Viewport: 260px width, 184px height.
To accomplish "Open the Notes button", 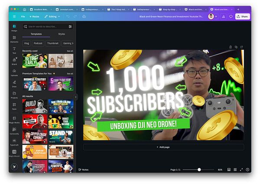I will coord(83,170).
